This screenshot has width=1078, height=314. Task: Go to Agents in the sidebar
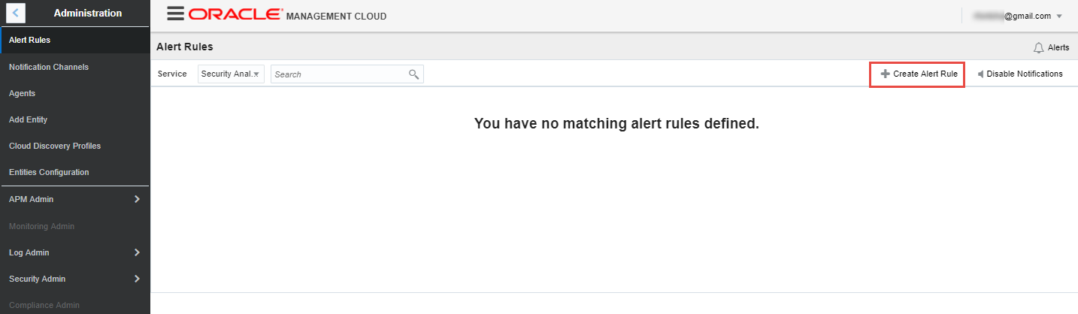[x=75, y=93]
